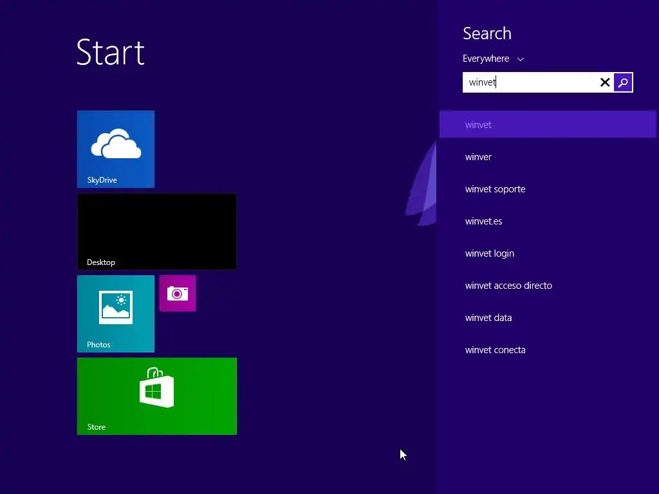This screenshot has height=494, width=659.
Task: Launch the Photos tile
Action: coord(116,314)
